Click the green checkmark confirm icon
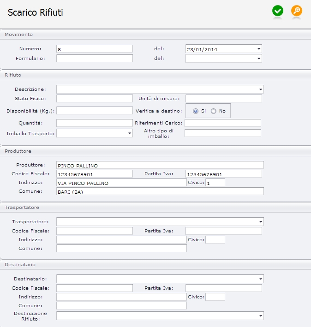311x327 pixels. pyautogui.click(x=278, y=11)
